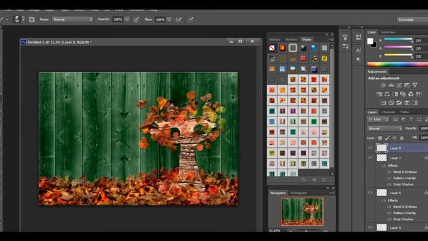428x241 pixels.
Task: Switch to the Actions tab
Action: 292,39
